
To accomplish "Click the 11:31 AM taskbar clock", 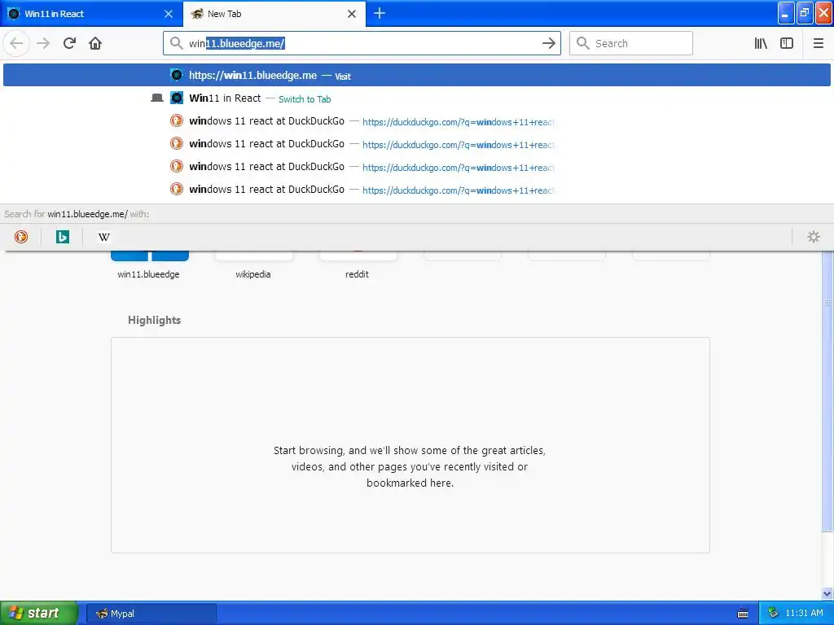I will click(x=804, y=614).
